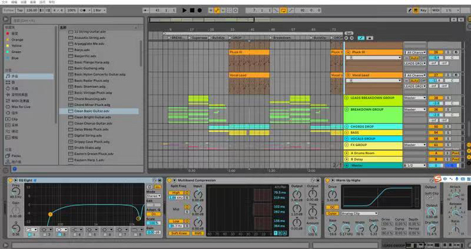
Task: Toggle track activator 28 on LEADS BREAKDOWN GROUP
Action: point(436,98)
